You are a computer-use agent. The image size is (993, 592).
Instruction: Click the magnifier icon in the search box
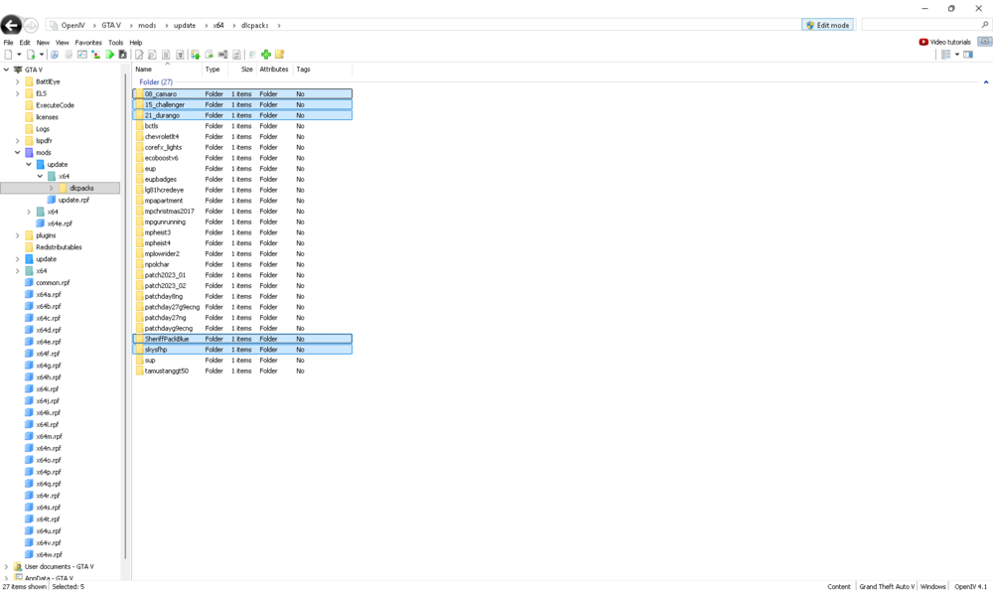coord(985,25)
